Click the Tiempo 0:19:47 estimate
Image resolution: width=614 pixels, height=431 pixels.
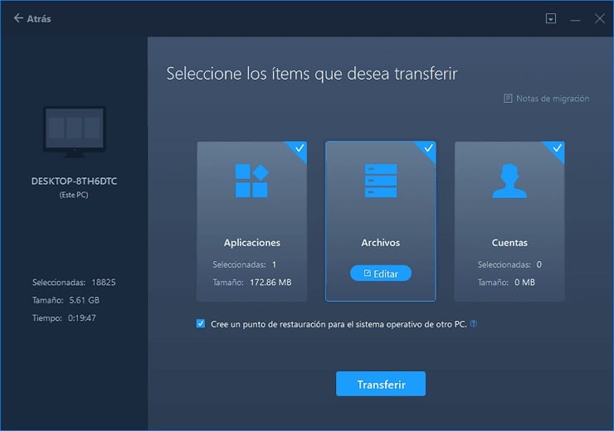(64, 318)
